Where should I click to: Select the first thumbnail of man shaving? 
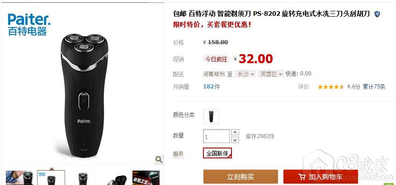pyautogui.click(x=19, y=178)
